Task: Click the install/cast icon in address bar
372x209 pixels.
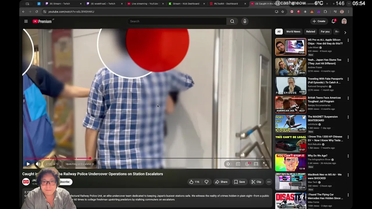Action: pos(276,12)
